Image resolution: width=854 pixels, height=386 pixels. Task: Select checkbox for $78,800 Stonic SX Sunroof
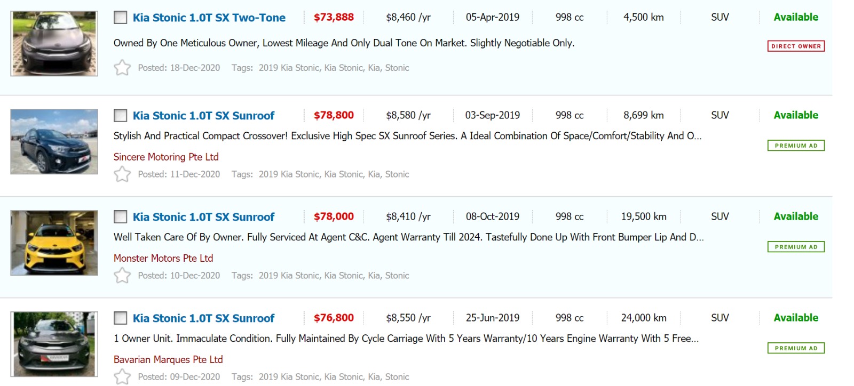point(121,116)
